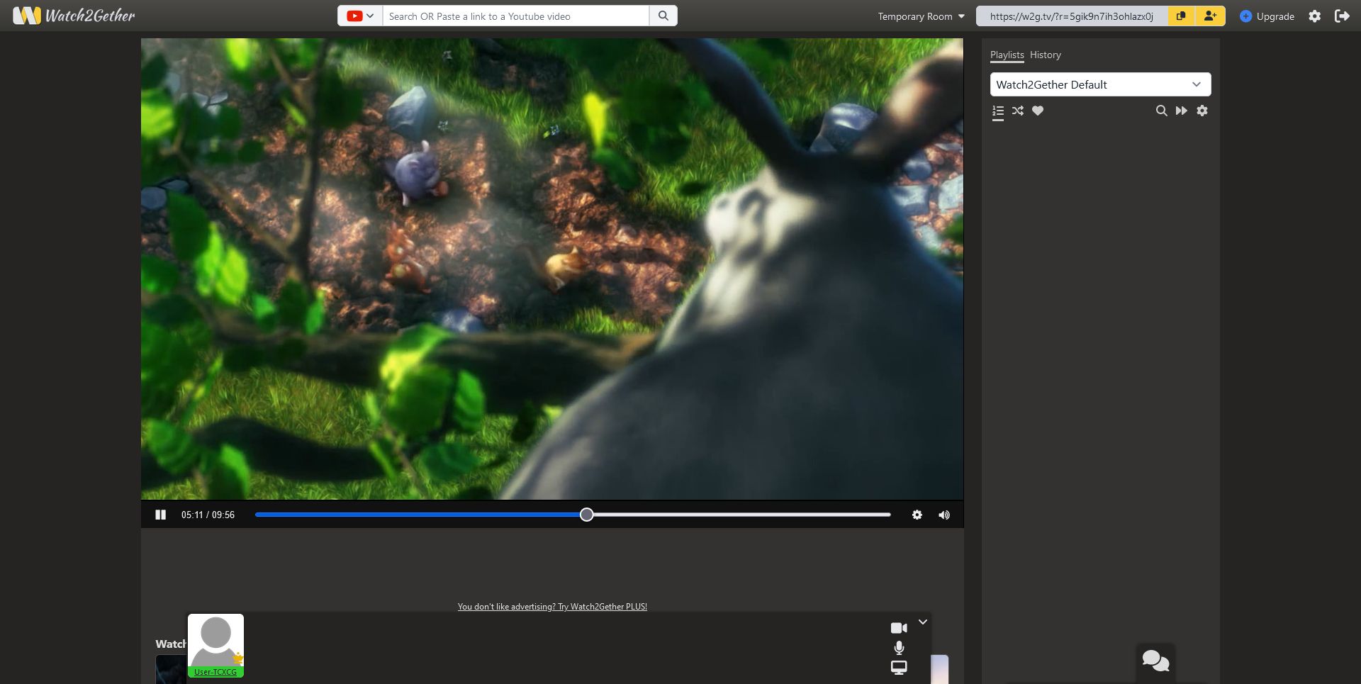Click the video progress slider handle
This screenshot has height=684, width=1361.
(586, 515)
